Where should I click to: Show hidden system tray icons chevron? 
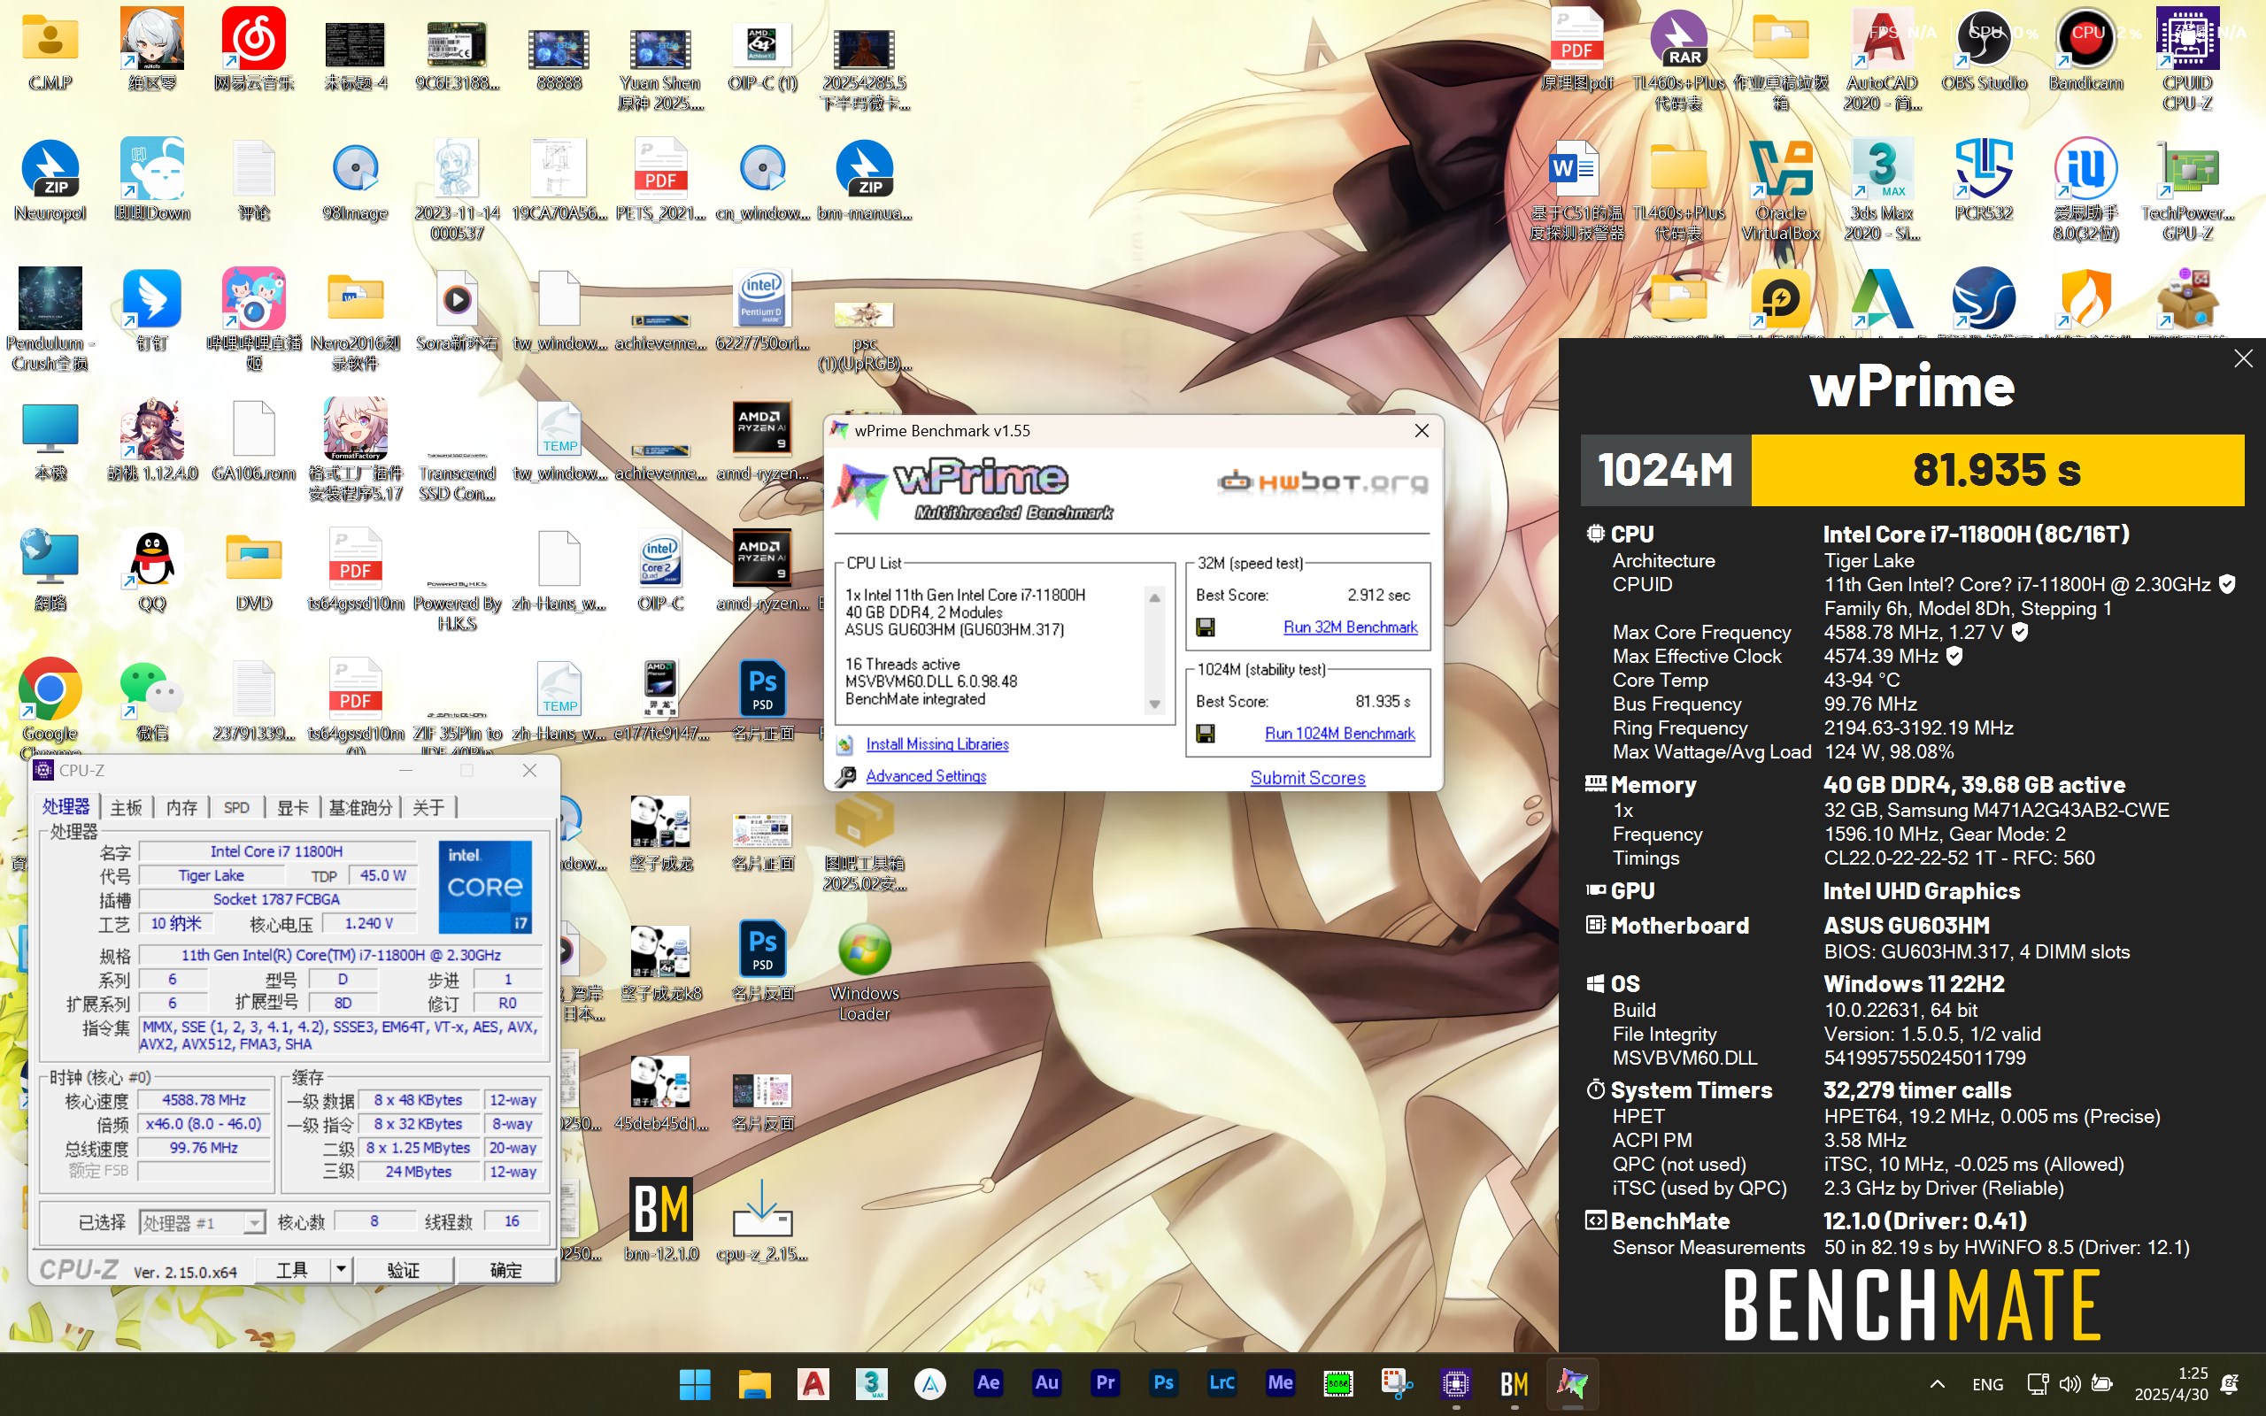[x=1938, y=1383]
